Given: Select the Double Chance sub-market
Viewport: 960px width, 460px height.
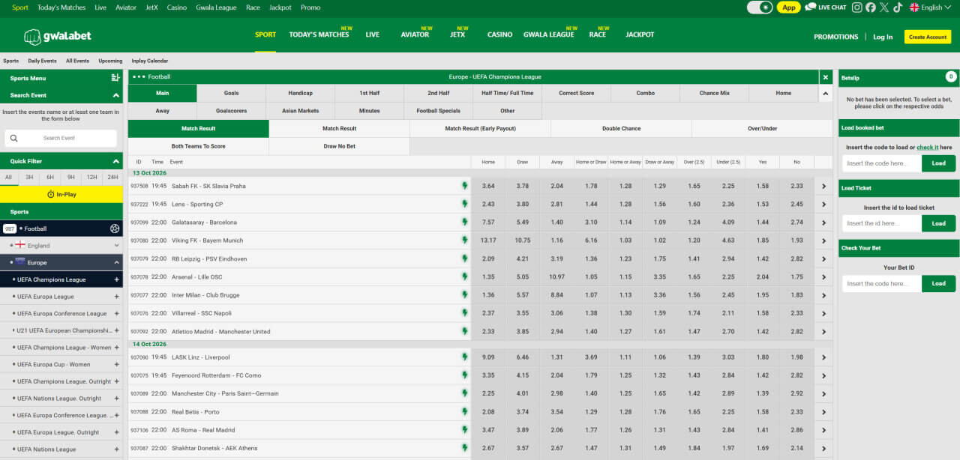Looking at the screenshot, I should [621, 129].
